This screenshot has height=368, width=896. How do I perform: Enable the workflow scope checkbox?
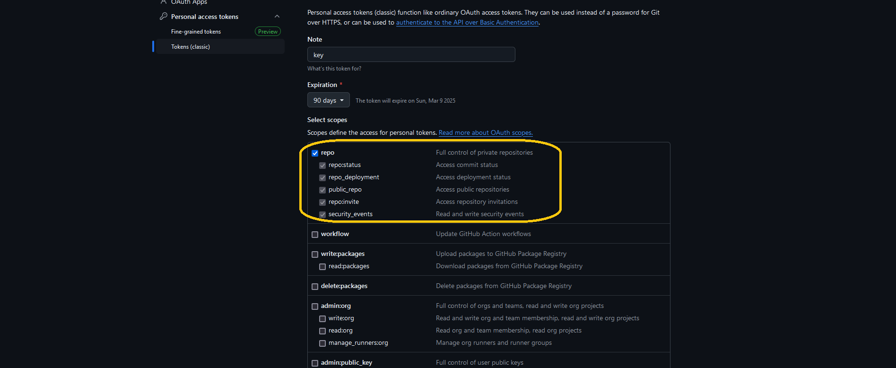(315, 235)
